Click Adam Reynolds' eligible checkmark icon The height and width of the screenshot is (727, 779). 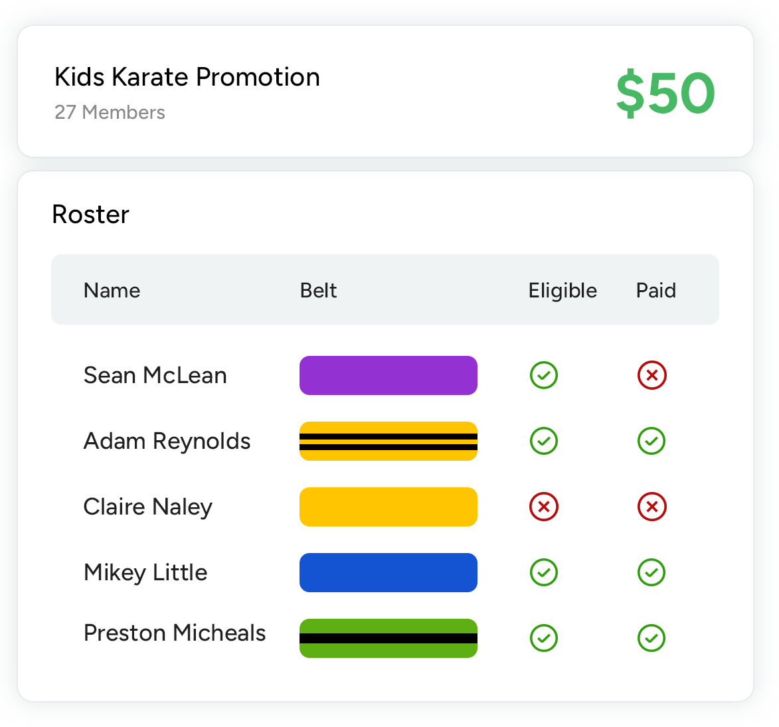[x=544, y=441]
